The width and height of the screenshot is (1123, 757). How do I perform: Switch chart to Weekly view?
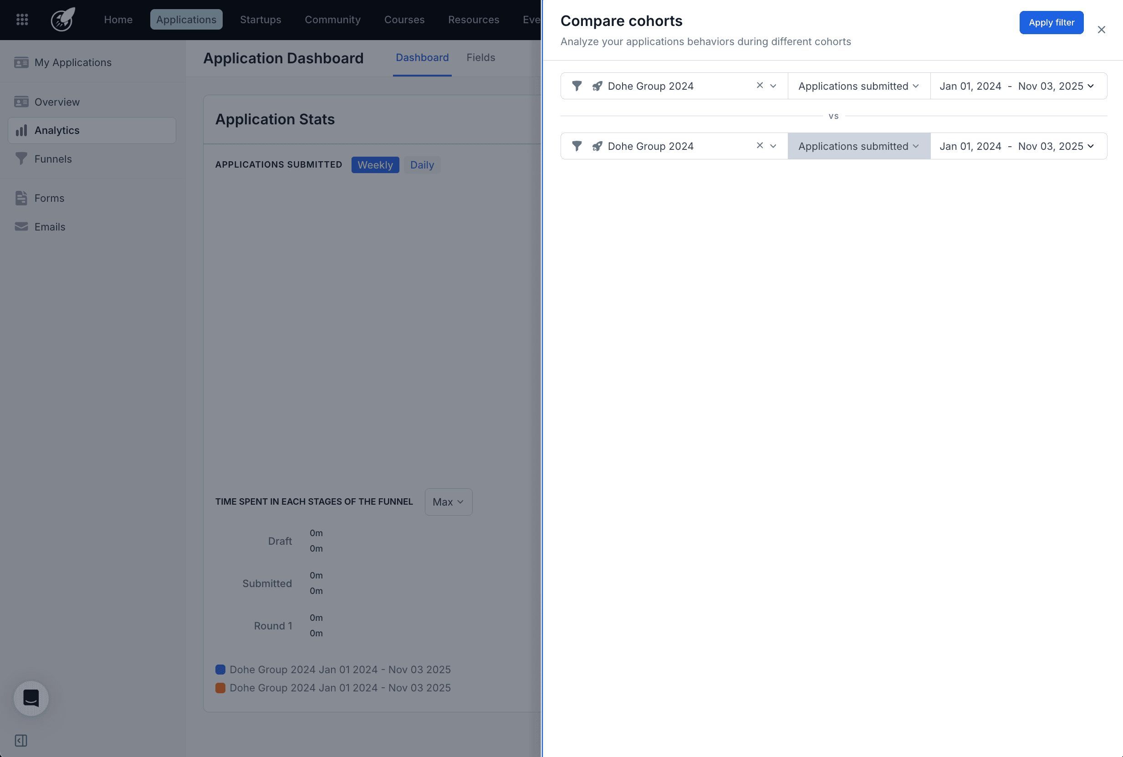pos(375,164)
